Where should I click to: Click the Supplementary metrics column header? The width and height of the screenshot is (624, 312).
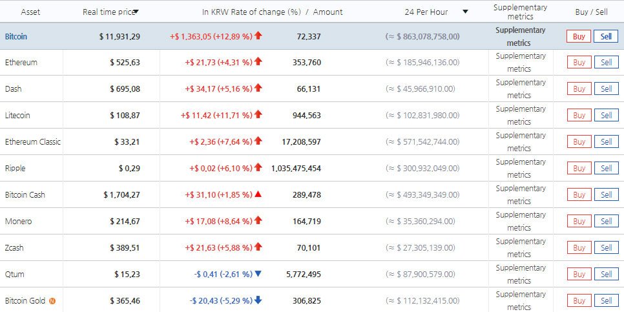coord(520,12)
